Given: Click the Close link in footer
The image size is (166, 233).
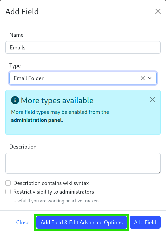Looking at the screenshot, I should [x=23, y=222].
